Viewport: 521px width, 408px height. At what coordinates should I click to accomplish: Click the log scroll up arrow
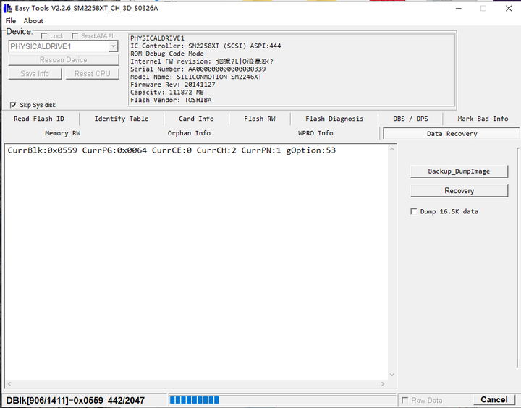coord(392,150)
